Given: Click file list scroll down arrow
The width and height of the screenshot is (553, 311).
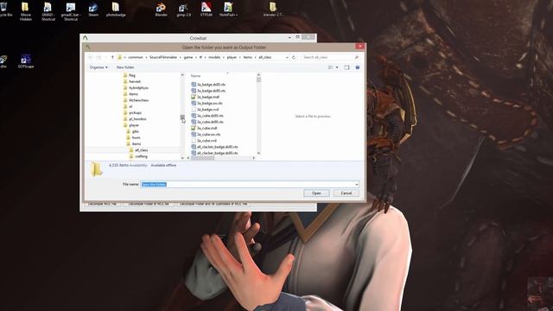Looking at the screenshot, I should pyautogui.click(x=259, y=153).
